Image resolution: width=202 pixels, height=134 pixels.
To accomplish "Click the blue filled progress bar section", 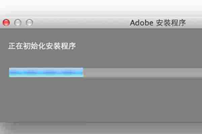I will [x=46, y=72].
